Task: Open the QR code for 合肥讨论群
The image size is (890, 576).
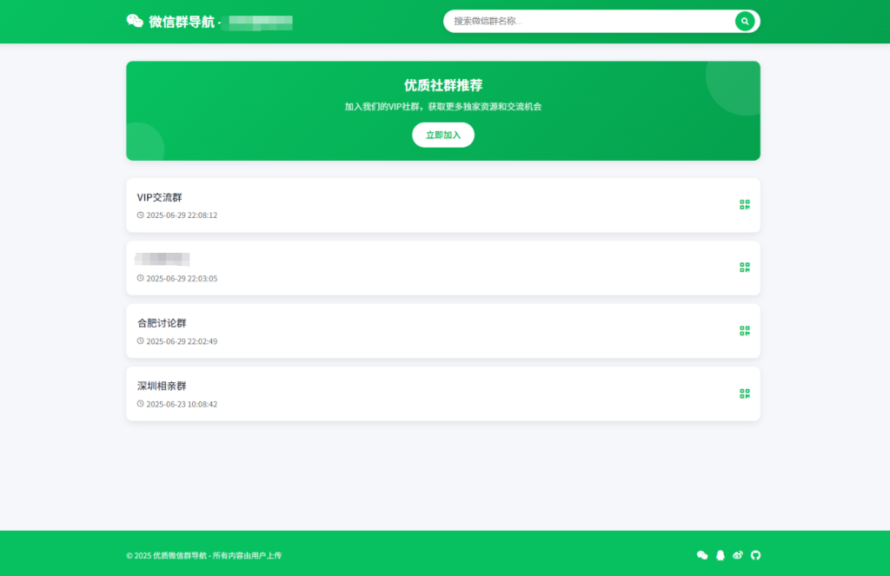Action: click(x=744, y=331)
